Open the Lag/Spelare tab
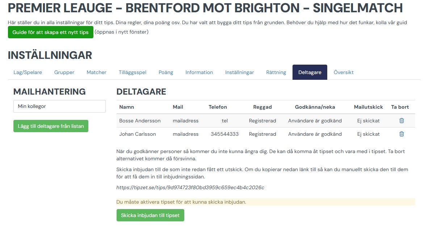The width and height of the screenshot is (446, 230). point(28,72)
